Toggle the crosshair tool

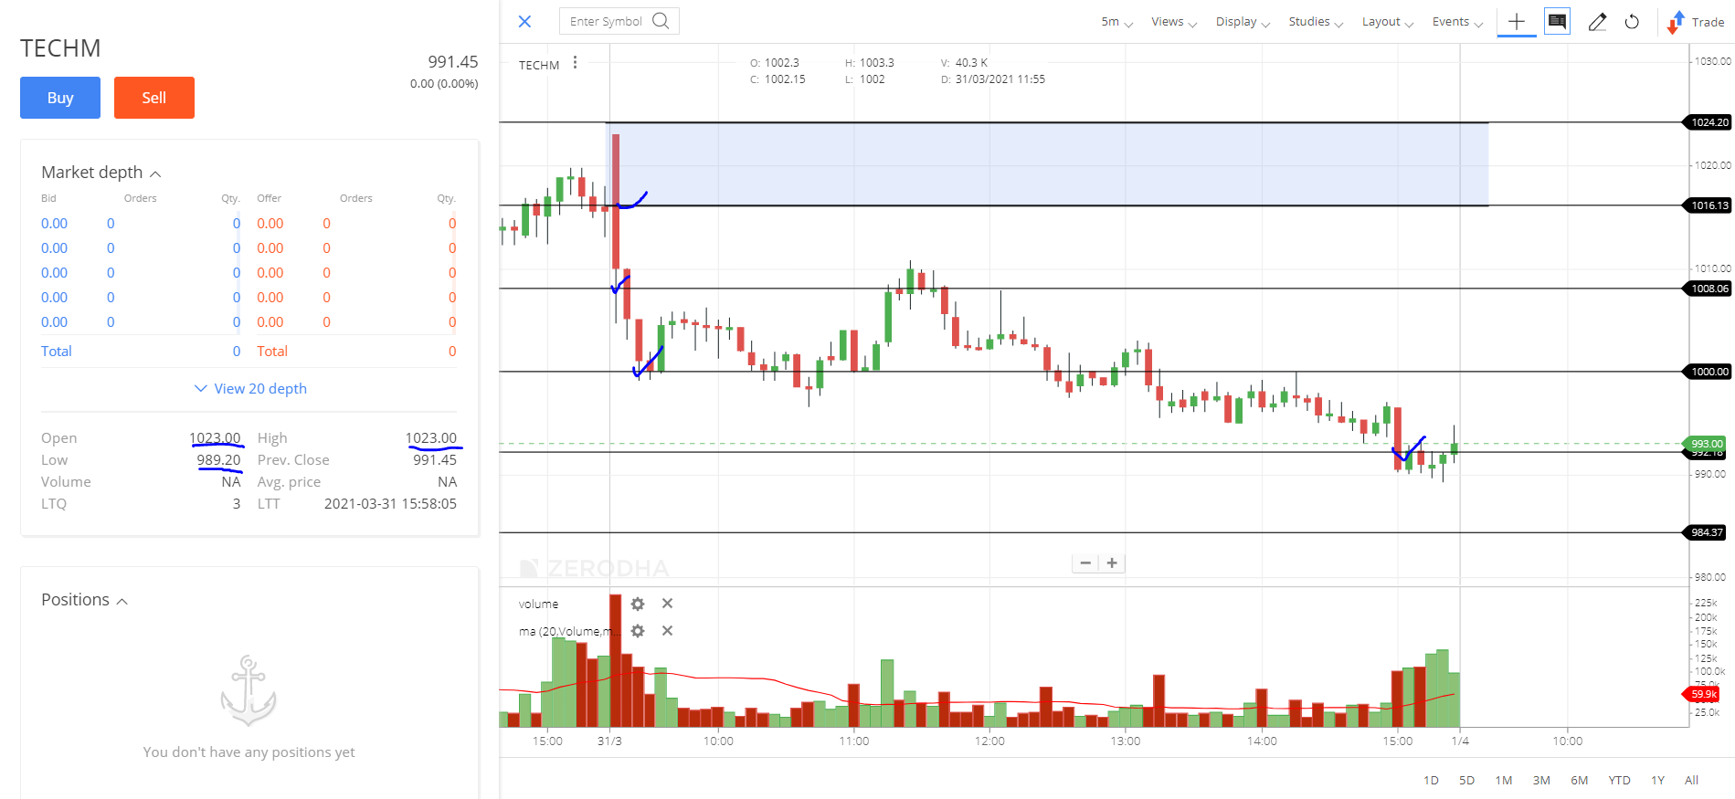pyautogui.click(x=1517, y=21)
